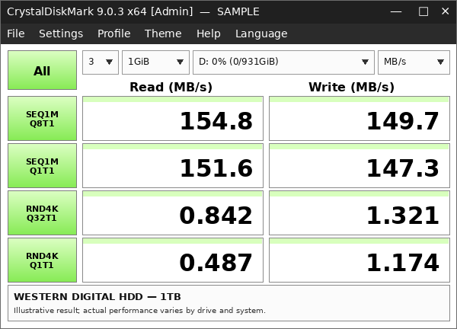Image resolution: width=457 pixels, height=329 pixels.
Task: Start the SEQ1M Q1T1 test
Action: (42, 166)
